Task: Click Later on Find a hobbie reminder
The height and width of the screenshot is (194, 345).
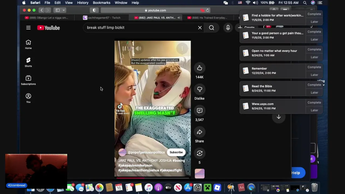Action: [x=314, y=22]
